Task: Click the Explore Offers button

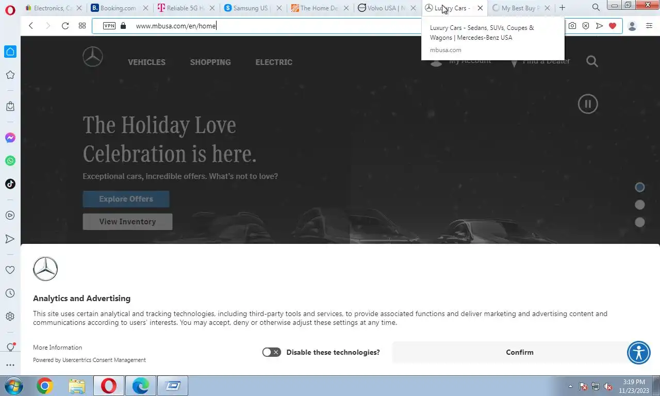Action: tap(126, 199)
